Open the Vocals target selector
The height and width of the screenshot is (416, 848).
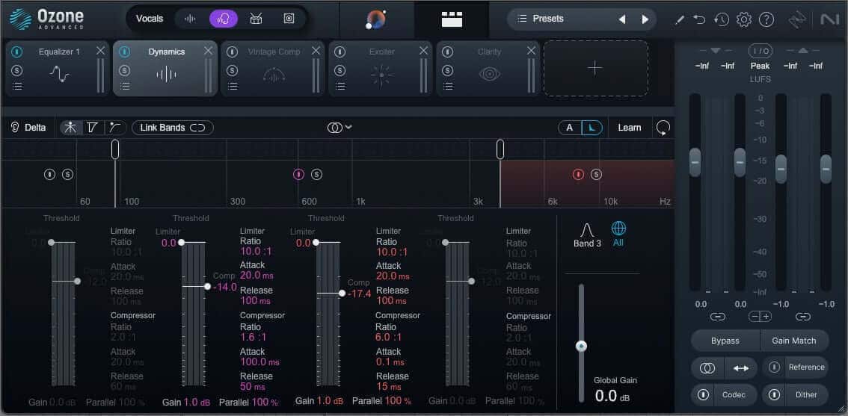coord(150,19)
